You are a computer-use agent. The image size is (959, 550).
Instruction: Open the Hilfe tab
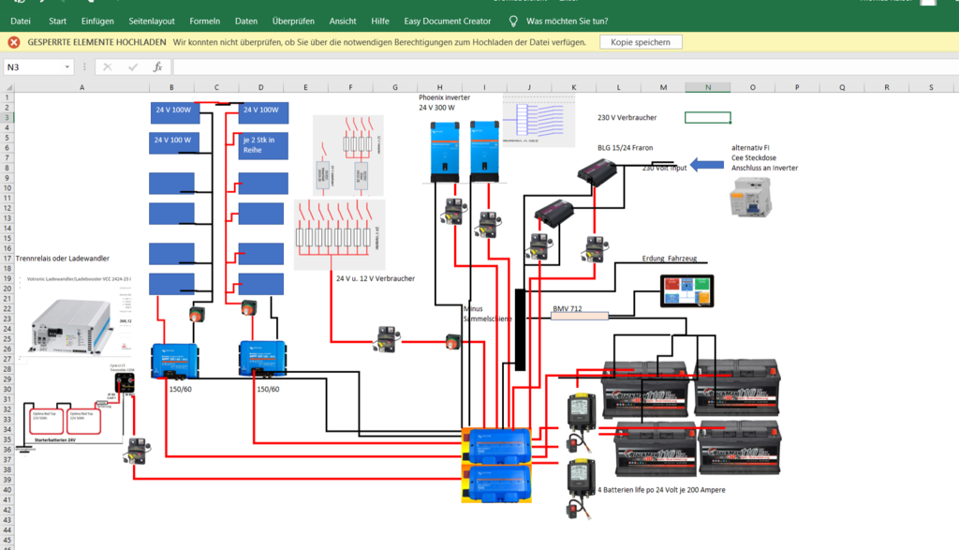(380, 21)
